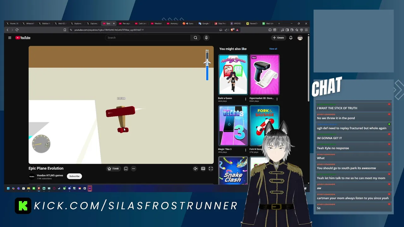This screenshot has width=404, height=227.
Task: Switch to the Home / X tab
Action: (x=13, y=23)
